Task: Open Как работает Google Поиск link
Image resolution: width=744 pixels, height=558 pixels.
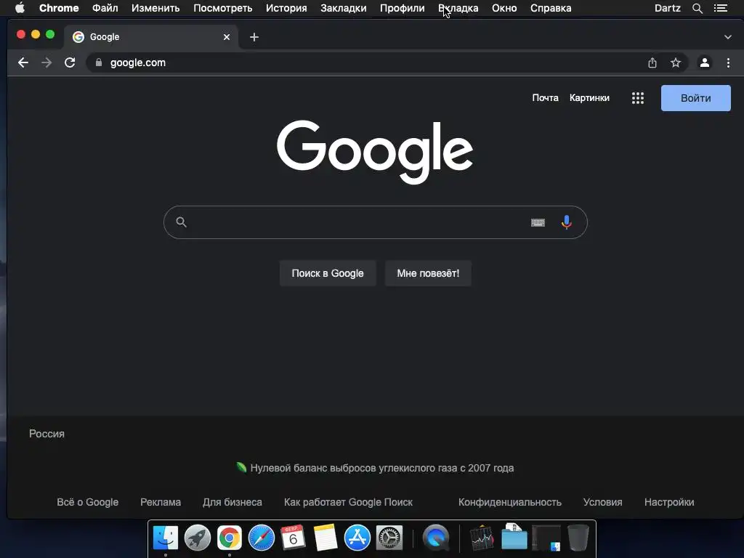Action: [x=348, y=502]
